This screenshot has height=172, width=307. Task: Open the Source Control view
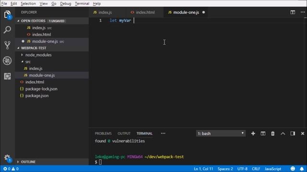tap(7, 45)
